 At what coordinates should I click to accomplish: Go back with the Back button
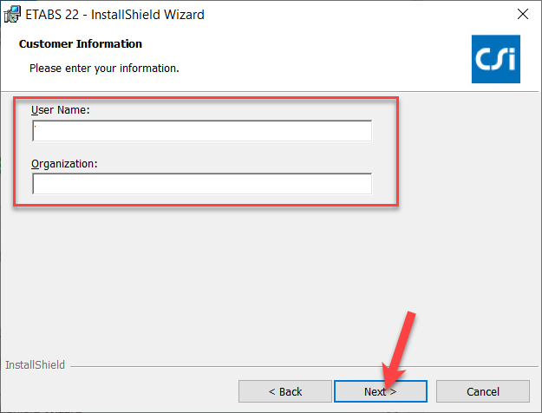tap(284, 391)
